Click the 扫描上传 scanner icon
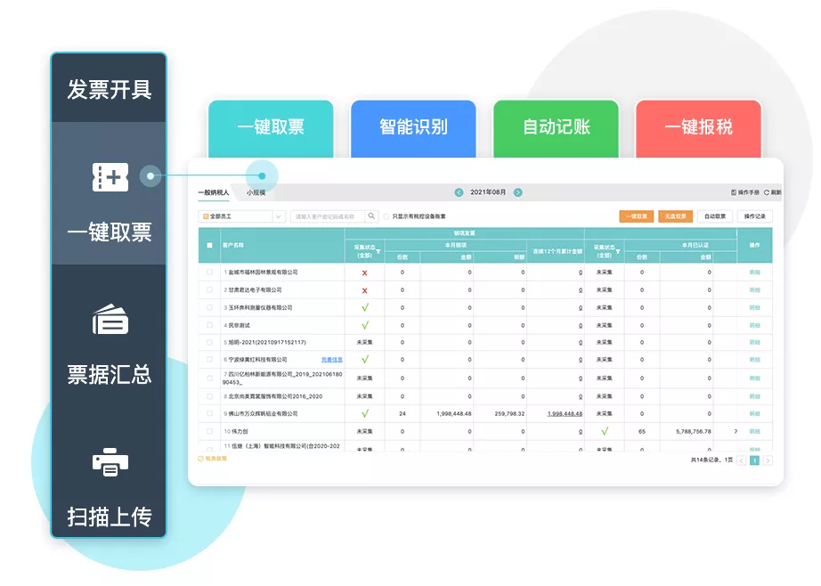821x586 pixels. click(x=110, y=462)
